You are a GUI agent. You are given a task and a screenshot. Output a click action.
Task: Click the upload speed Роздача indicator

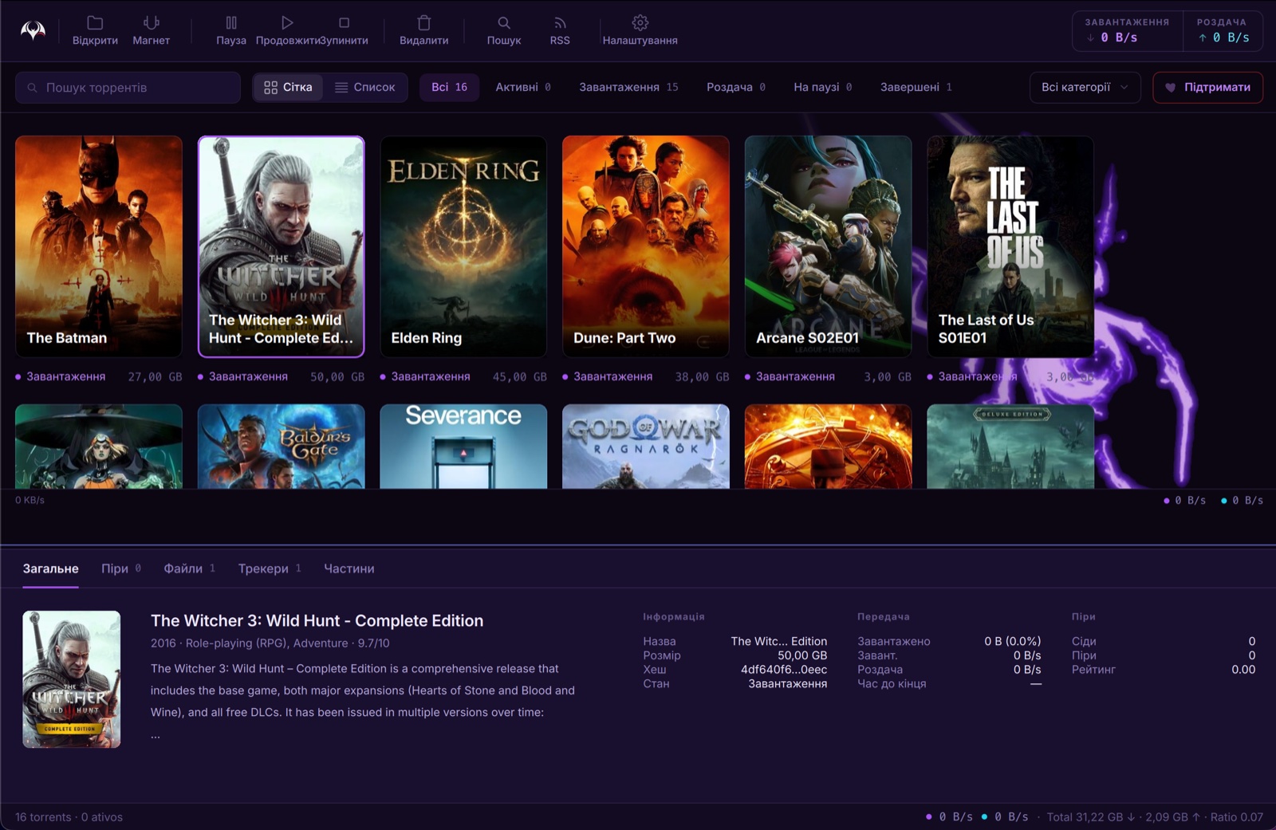(x=1223, y=31)
